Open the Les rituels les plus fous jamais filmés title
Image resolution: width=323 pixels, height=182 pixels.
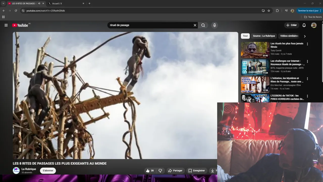point(287,45)
